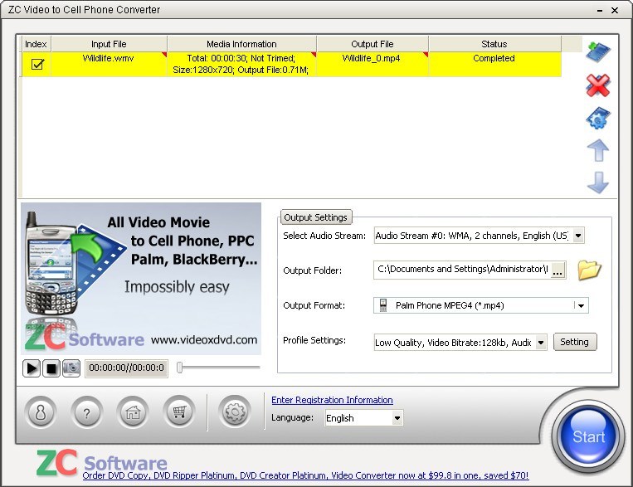Screen dimensions: 633x487
Task: Move file down with the down arrow
Action: point(597,183)
